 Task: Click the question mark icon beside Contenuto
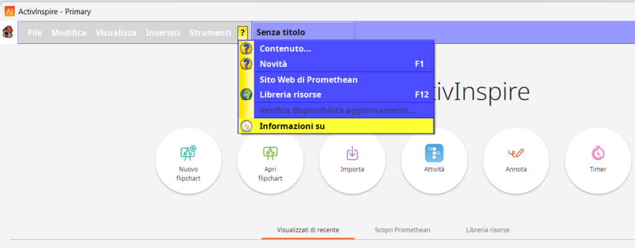pyautogui.click(x=246, y=49)
